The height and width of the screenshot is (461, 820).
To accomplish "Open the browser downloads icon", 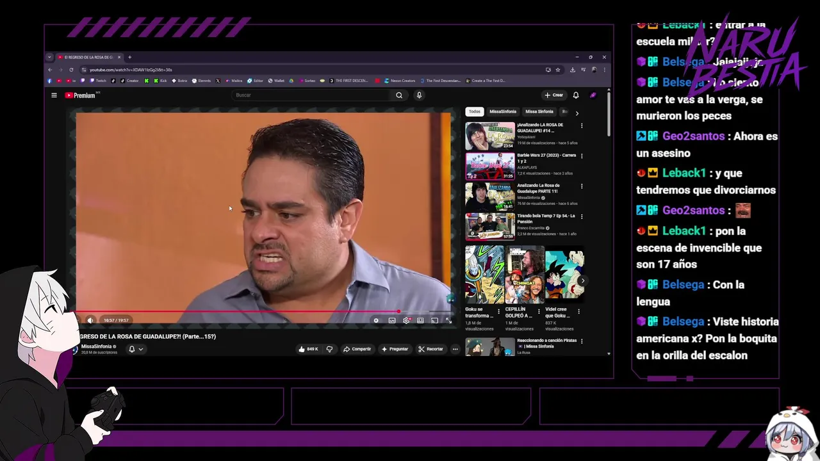I will tap(573, 70).
